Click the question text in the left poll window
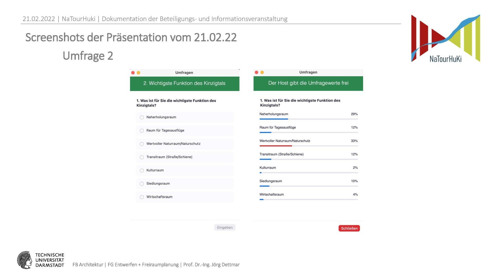The height and width of the screenshot is (277, 493). [x=176, y=103]
